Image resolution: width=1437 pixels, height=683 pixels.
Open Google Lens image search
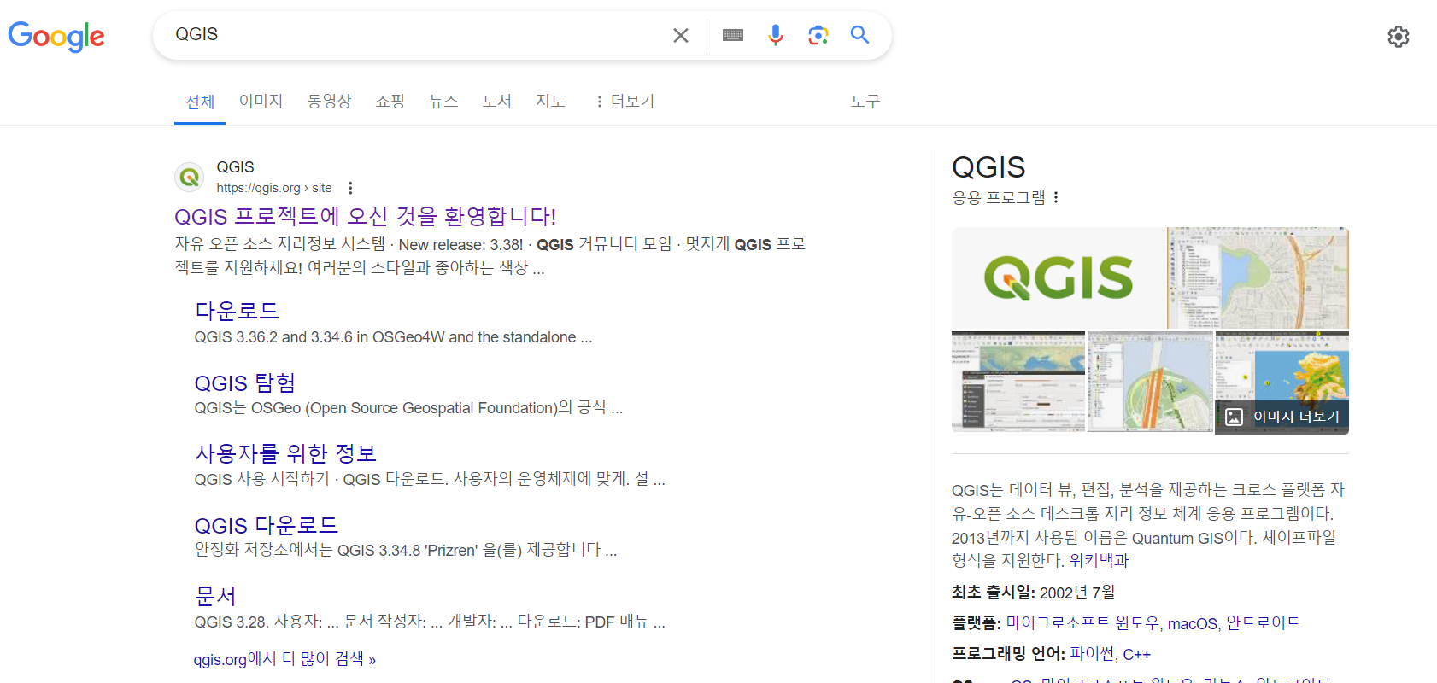click(x=818, y=35)
